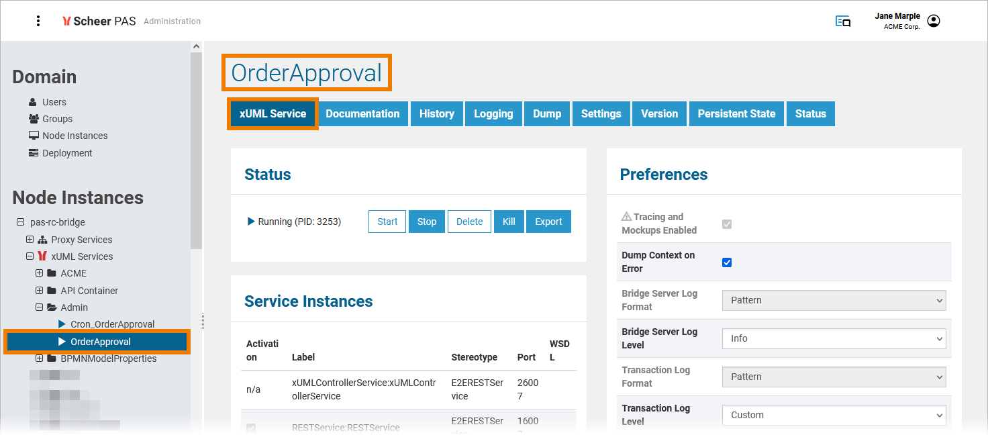The image size is (988, 435).
Task: Click the Label column header
Action: tap(303, 357)
